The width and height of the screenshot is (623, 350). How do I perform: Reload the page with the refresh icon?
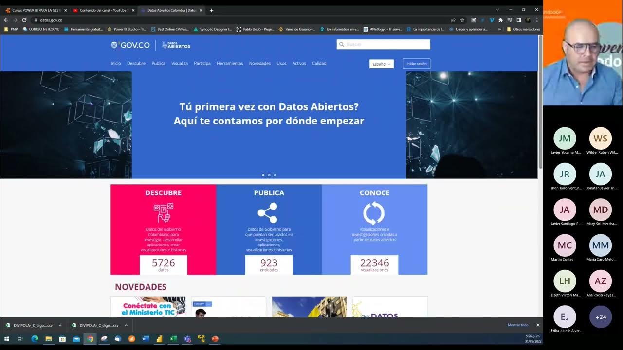[x=24, y=20]
